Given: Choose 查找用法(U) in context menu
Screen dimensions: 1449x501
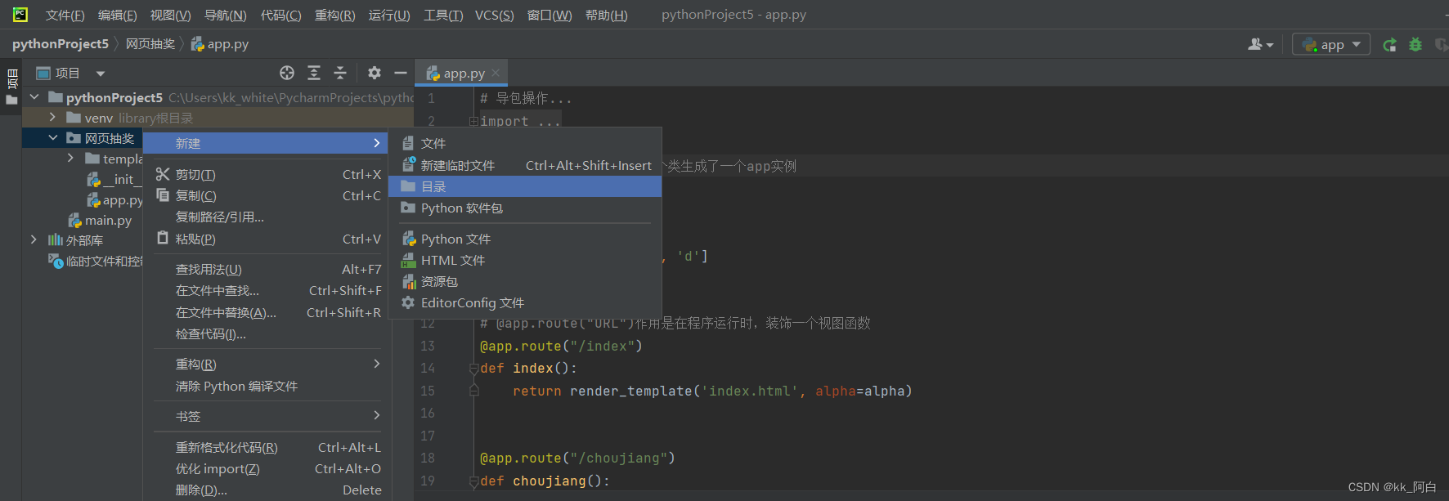Looking at the screenshot, I should pos(267,270).
